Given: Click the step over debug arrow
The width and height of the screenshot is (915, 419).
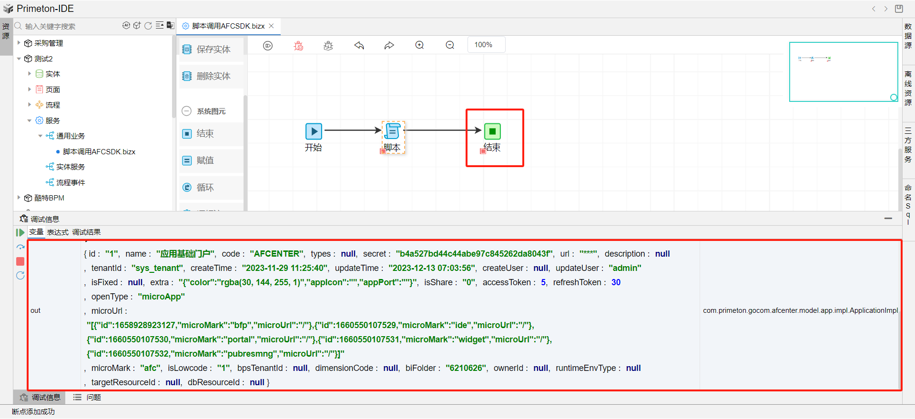Looking at the screenshot, I should tap(20, 247).
